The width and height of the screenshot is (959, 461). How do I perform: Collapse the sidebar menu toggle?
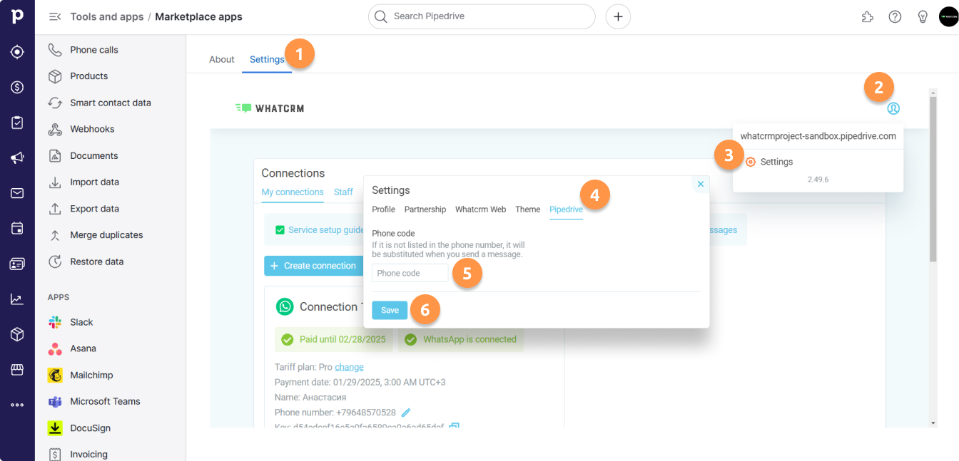pos(54,17)
